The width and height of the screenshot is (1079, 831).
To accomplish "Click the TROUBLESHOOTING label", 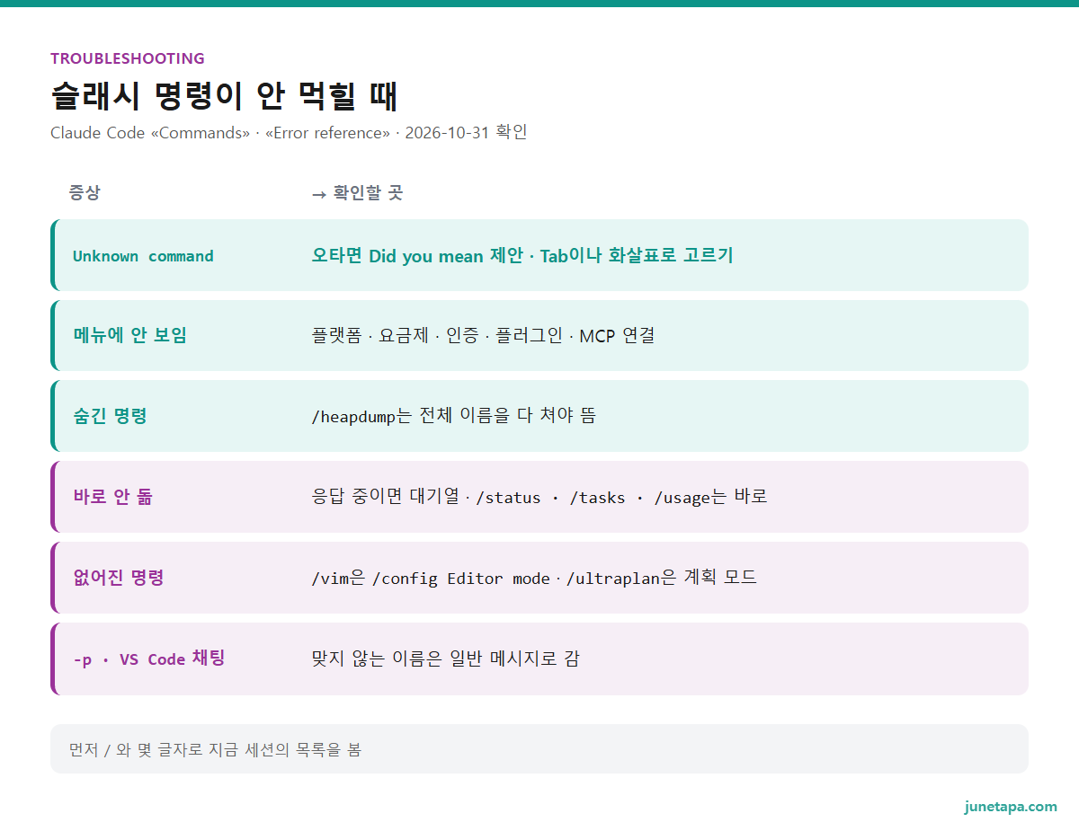I will (x=128, y=58).
